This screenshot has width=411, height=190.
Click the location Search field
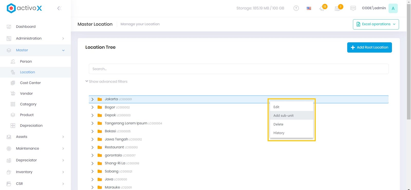238,69
